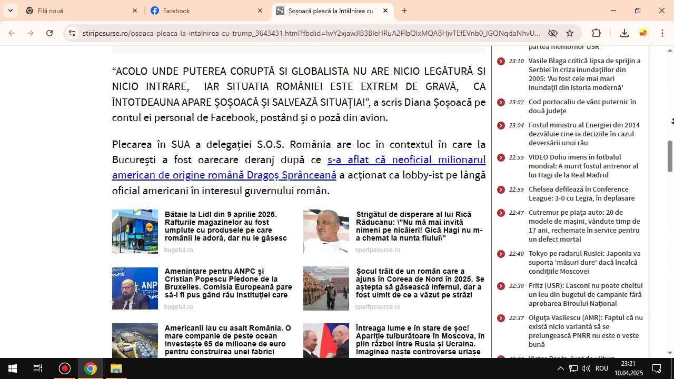The height and width of the screenshot is (379, 674).
Task: Click red arrow bullet beside 23:10 news
Action: point(501,61)
